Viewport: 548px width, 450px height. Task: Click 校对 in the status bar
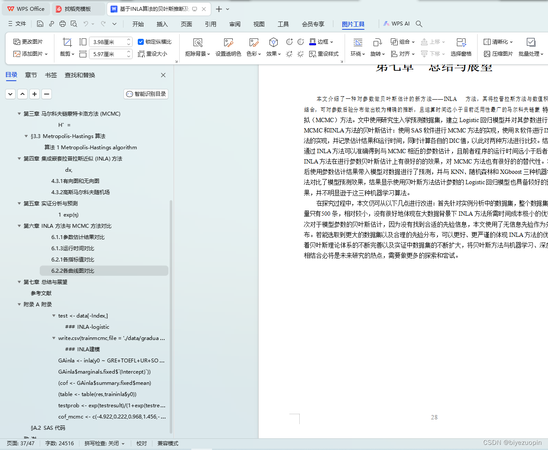coord(141,443)
